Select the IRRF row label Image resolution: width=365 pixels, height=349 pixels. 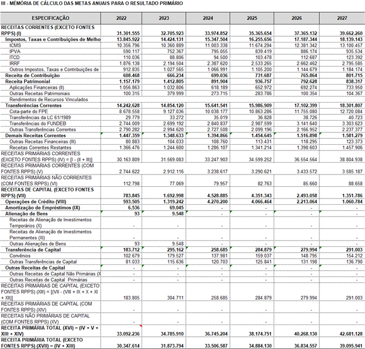[16, 63]
